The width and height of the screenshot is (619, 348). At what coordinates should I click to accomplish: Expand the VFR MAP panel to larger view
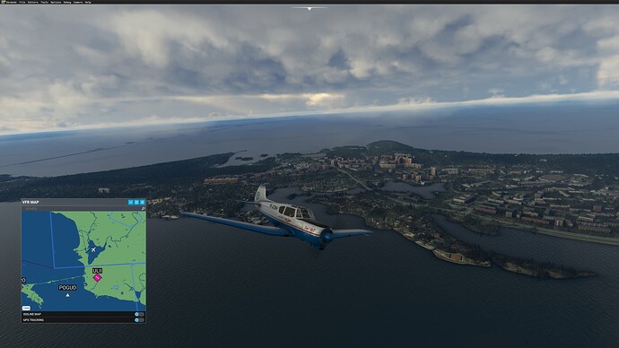(136, 202)
